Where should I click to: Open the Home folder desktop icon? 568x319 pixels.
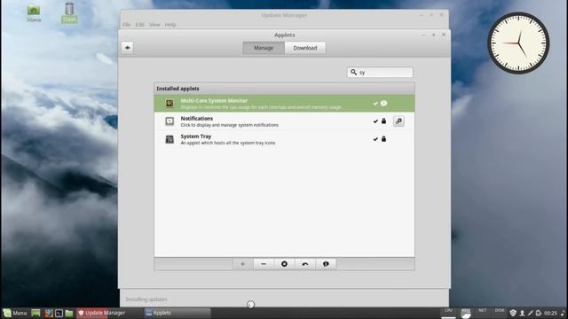coord(34,13)
